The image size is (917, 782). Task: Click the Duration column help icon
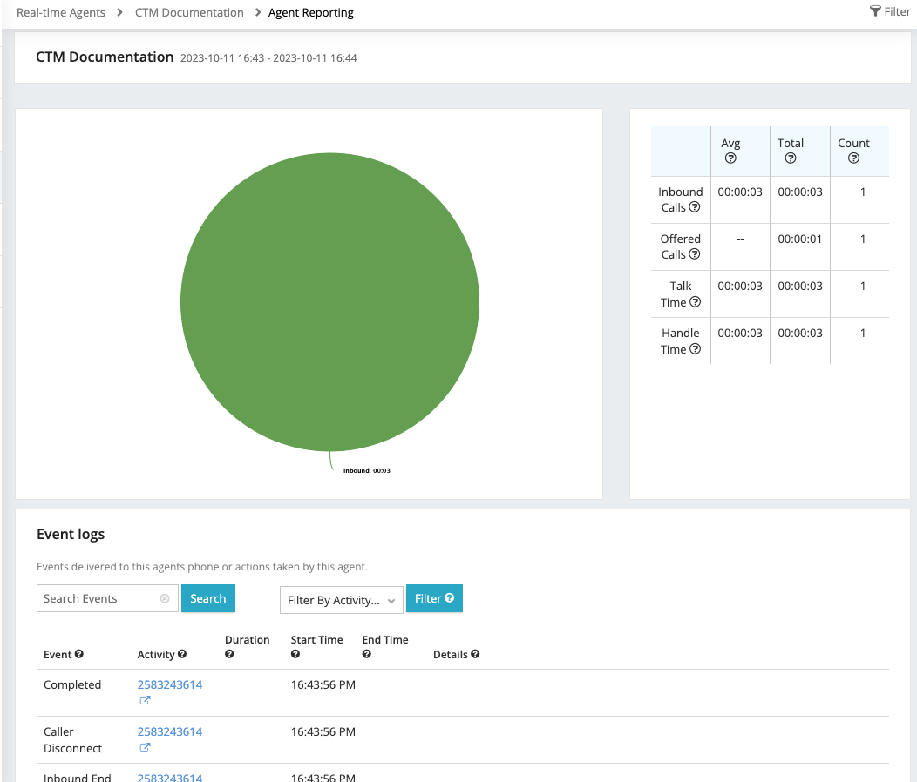229,654
